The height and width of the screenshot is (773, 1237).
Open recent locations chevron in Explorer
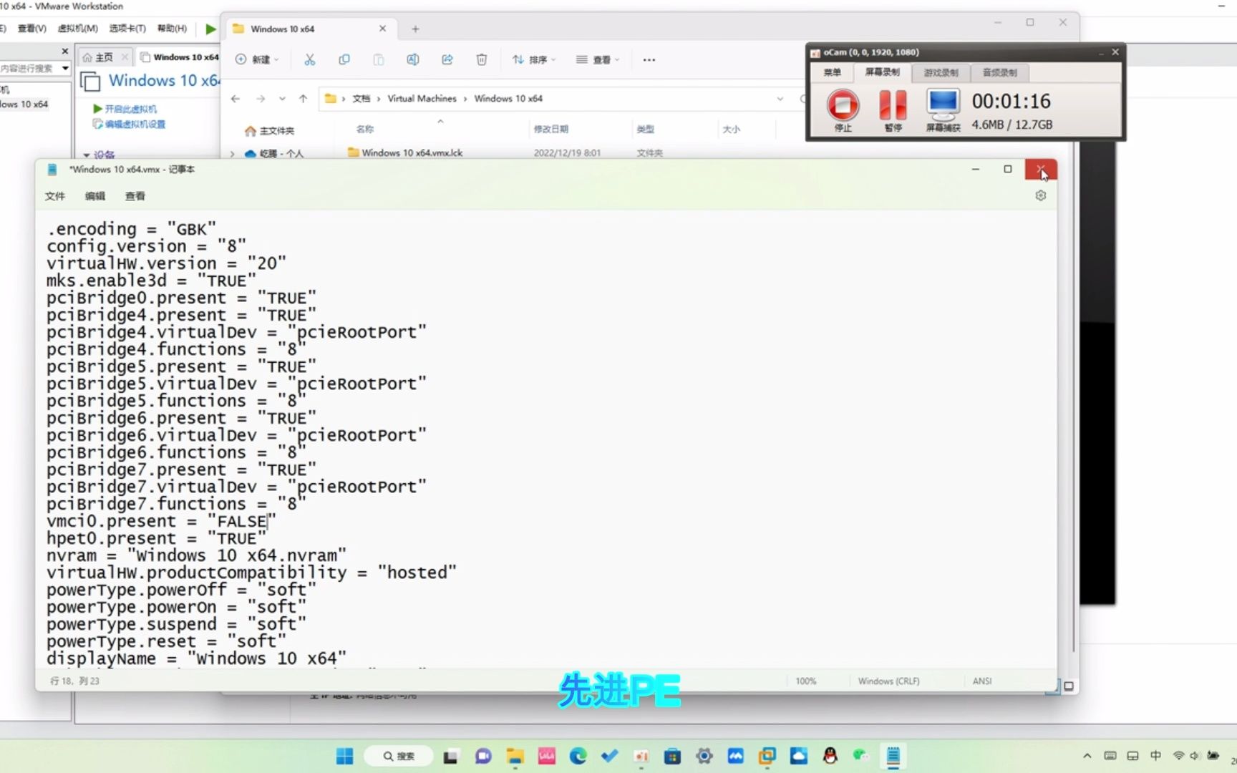click(282, 99)
